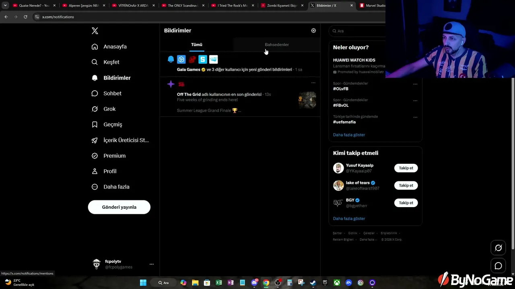
Task: Click the white-blue avatar in Gala Games notification
Action: coord(214,59)
